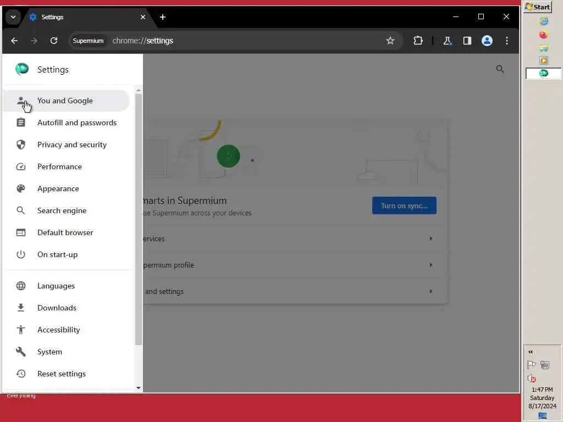Click the sidebar scroll down arrow
The height and width of the screenshot is (422, 563).
tap(138, 388)
